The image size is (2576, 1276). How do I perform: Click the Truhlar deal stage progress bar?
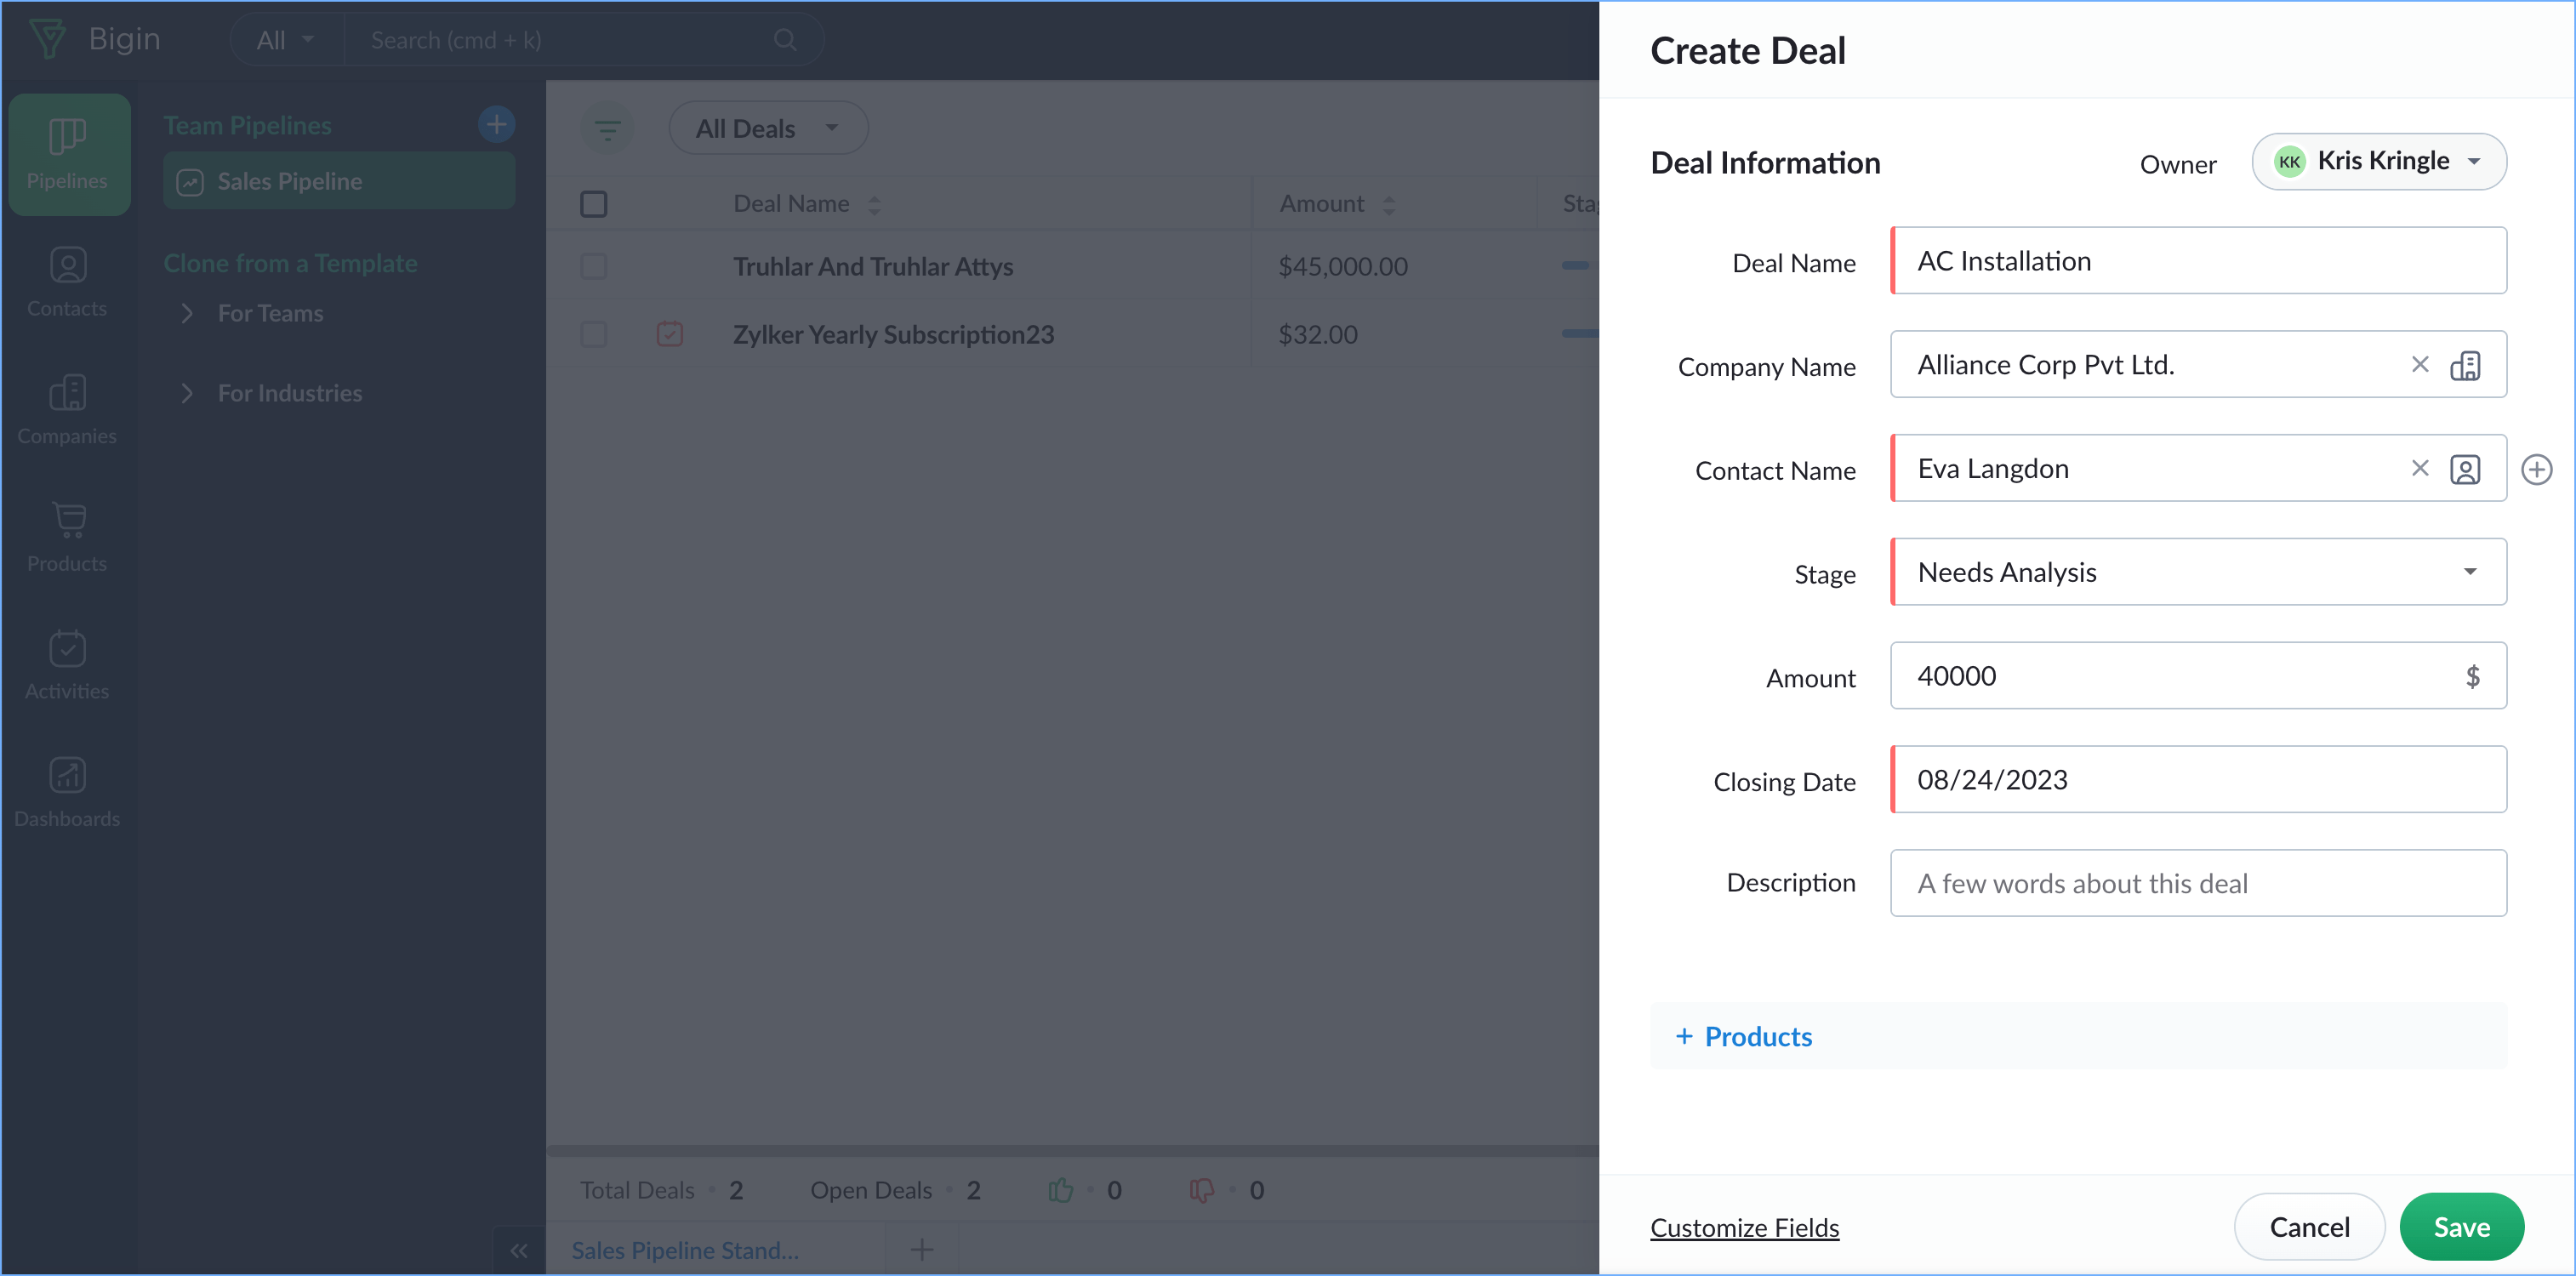pyautogui.click(x=1580, y=265)
